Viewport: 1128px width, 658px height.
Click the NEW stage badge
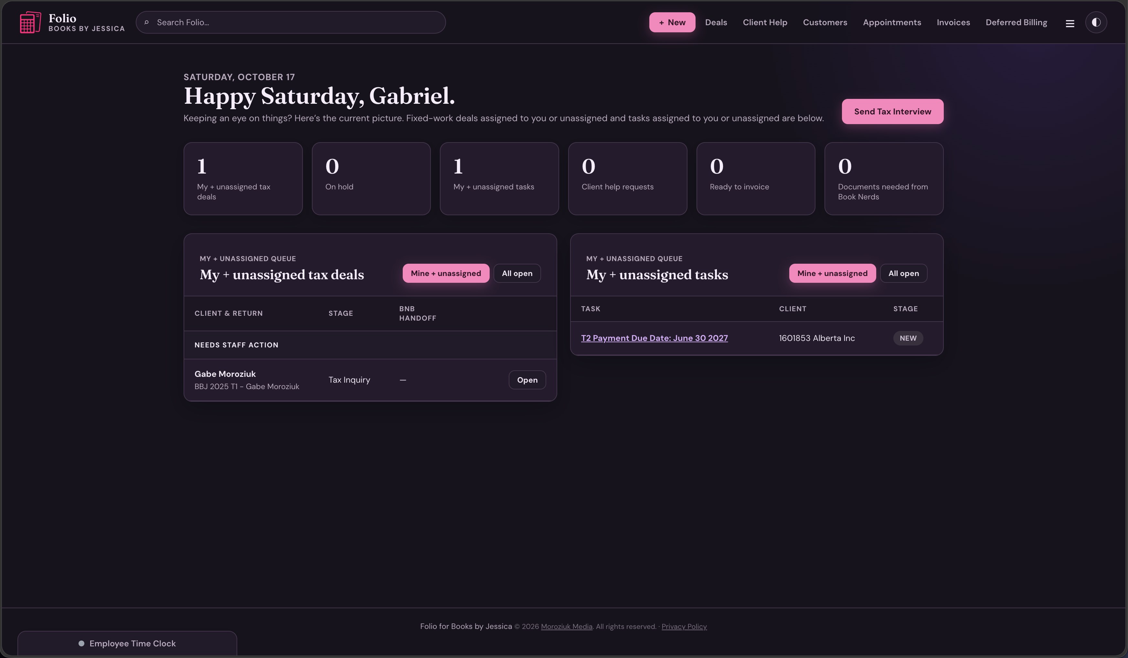908,338
